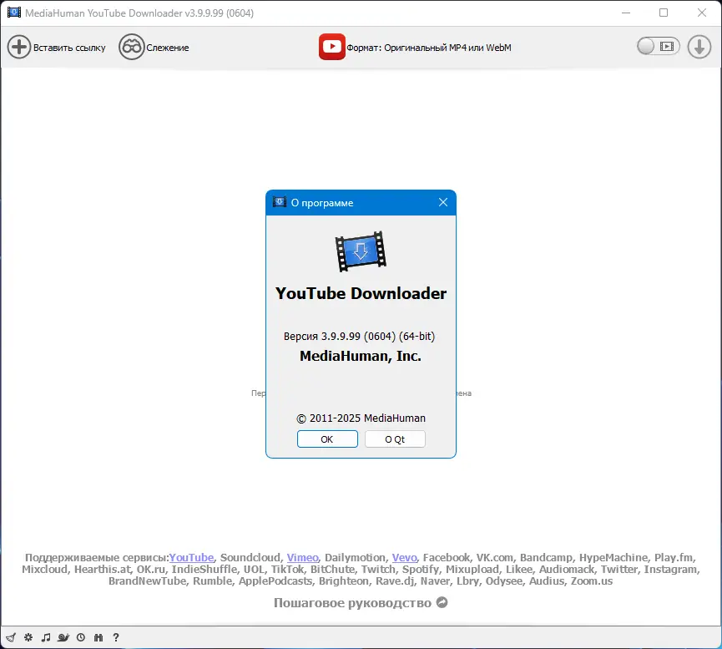Click the arrow icon beside Пошаговое руководство
Screen dimensions: 722x649
pyautogui.click(x=442, y=602)
